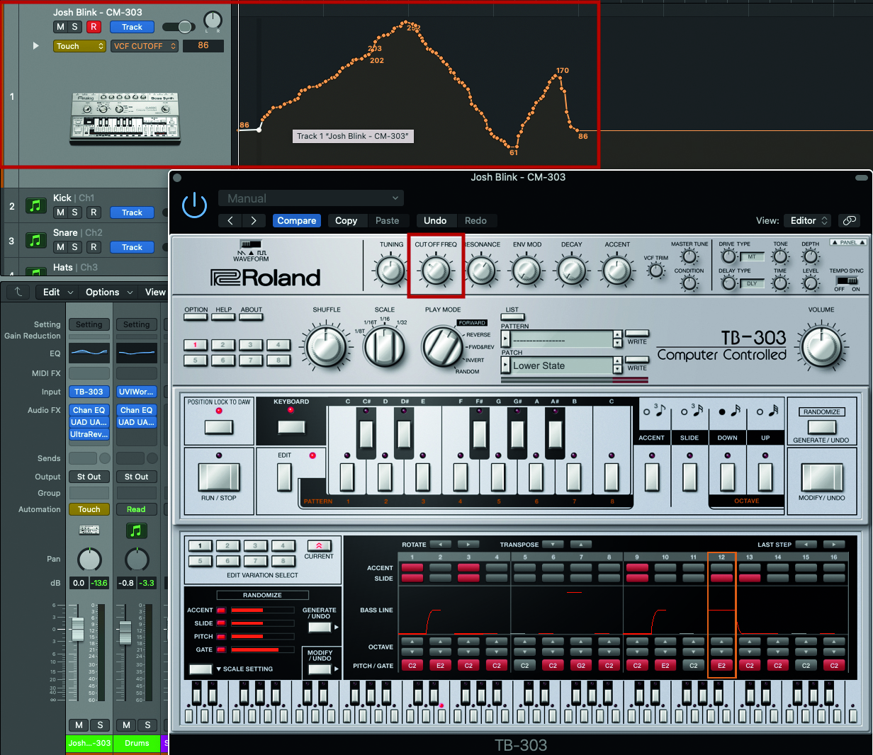Open the Manual preset dropdown

point(310,198)
